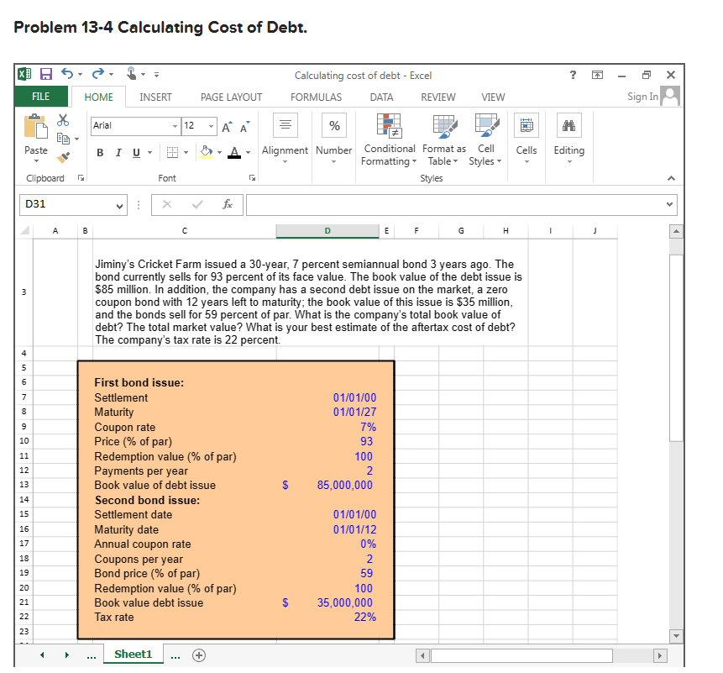Click the Cell Styles icon
This screenshot has width=723, height=673.
coord(487,125)
